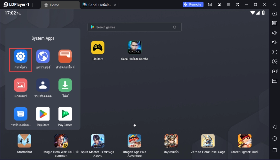Screen dimensions: 280x160
Task: Close the Cabal : Infinit... tab
Action: [115, 5]
